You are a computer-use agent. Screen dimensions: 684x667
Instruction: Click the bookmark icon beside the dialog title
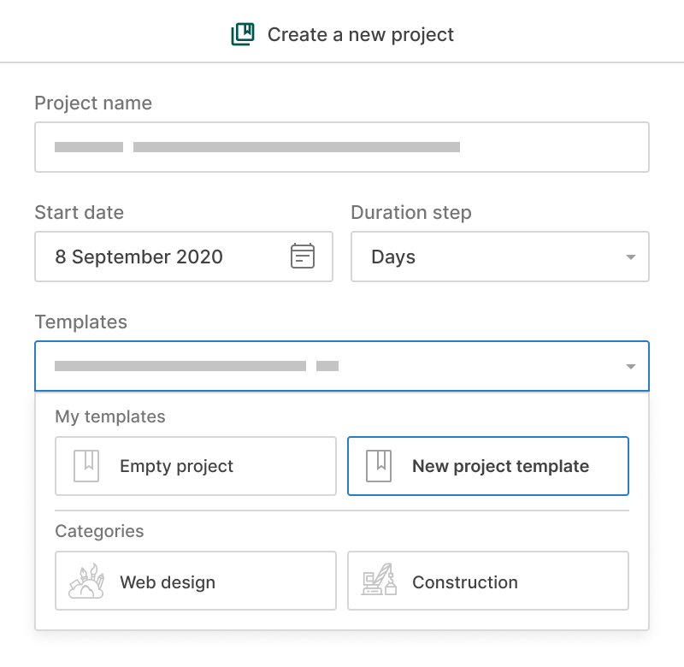pyautogui.click(x=242, y=34)
